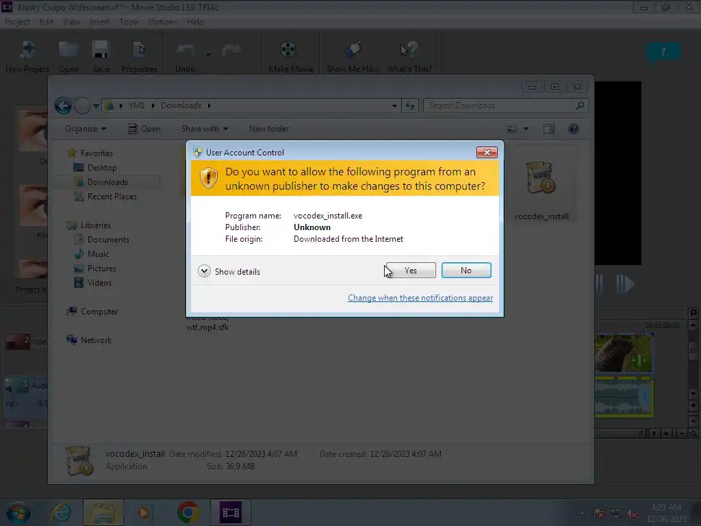Open the Options menu in Movie Studio

point(163,22)
